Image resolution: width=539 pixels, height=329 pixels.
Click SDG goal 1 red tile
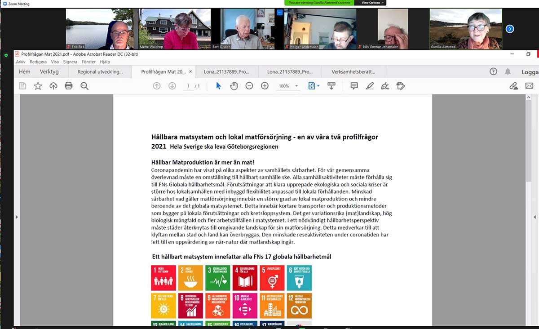pos(163,278)
